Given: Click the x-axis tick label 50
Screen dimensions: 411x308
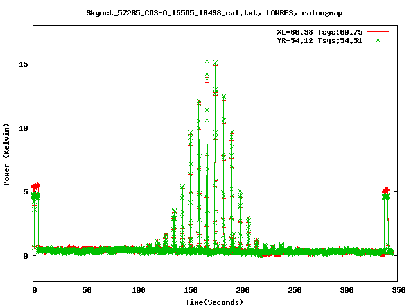Looking at the screenshot, I should [x=87, y=290].
